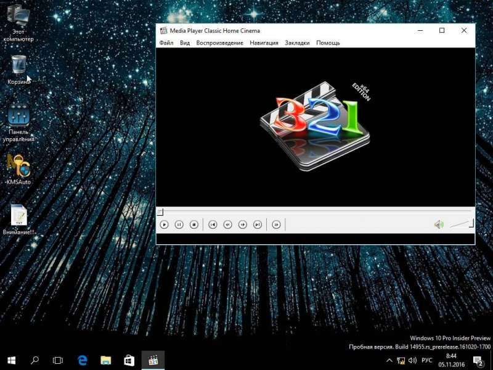Open the Вид menu
Viewport: 493px width, 370px height.
point(185,43)
